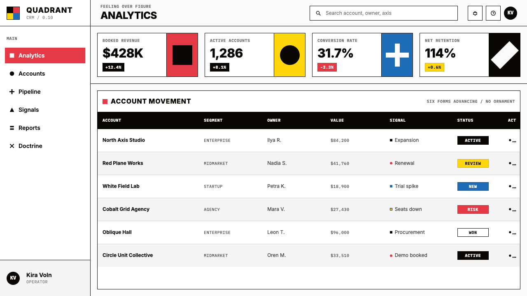Screen dimensions: 527x296
Task: Click red square beside Account Movement title
Action: pyautogui.click(x=105, y=102)
